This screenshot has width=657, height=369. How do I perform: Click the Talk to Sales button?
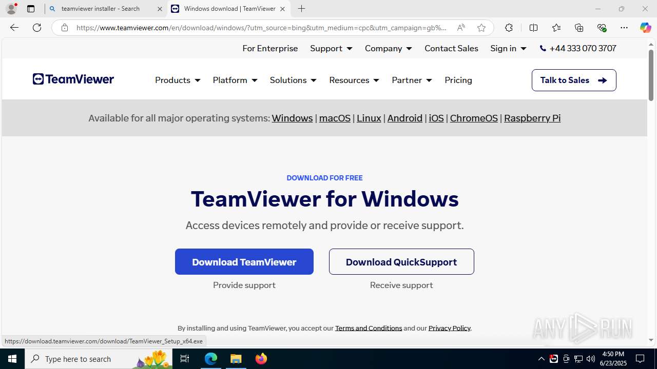(574, 80)
